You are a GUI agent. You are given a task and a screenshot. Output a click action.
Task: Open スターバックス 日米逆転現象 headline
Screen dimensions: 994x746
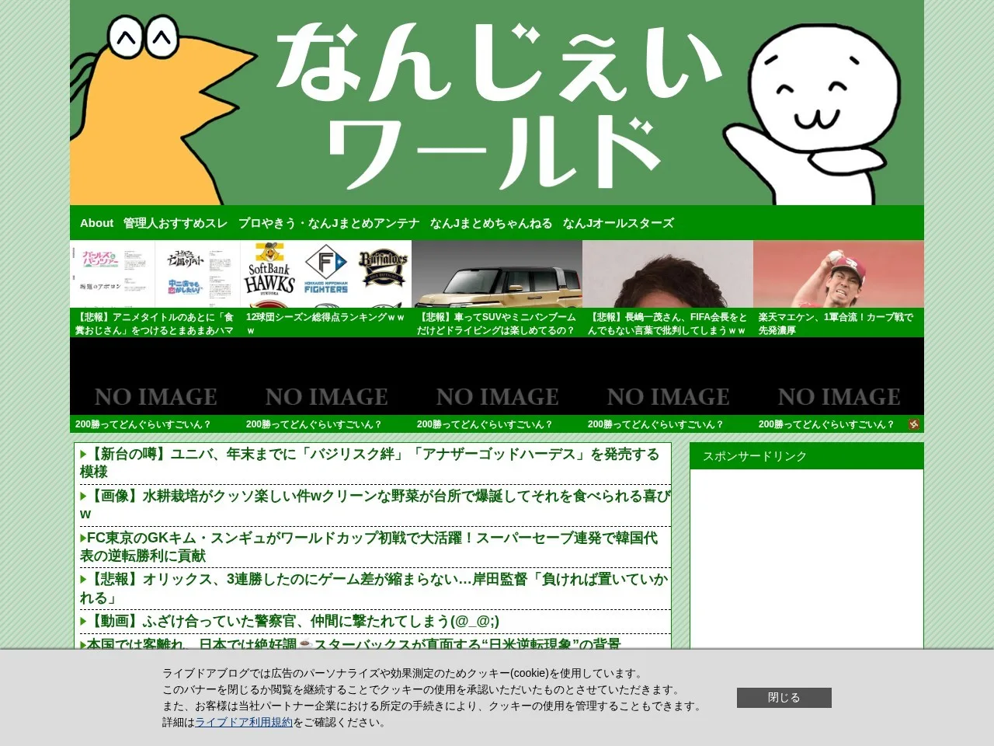click(x=354, y=644)
